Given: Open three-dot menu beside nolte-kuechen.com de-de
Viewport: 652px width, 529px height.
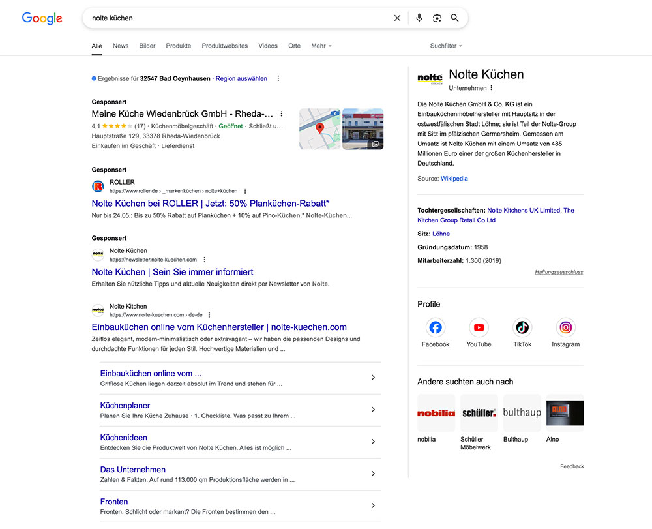Looking at the screenshot, I should pyautogui.click(x=209, y=315).
